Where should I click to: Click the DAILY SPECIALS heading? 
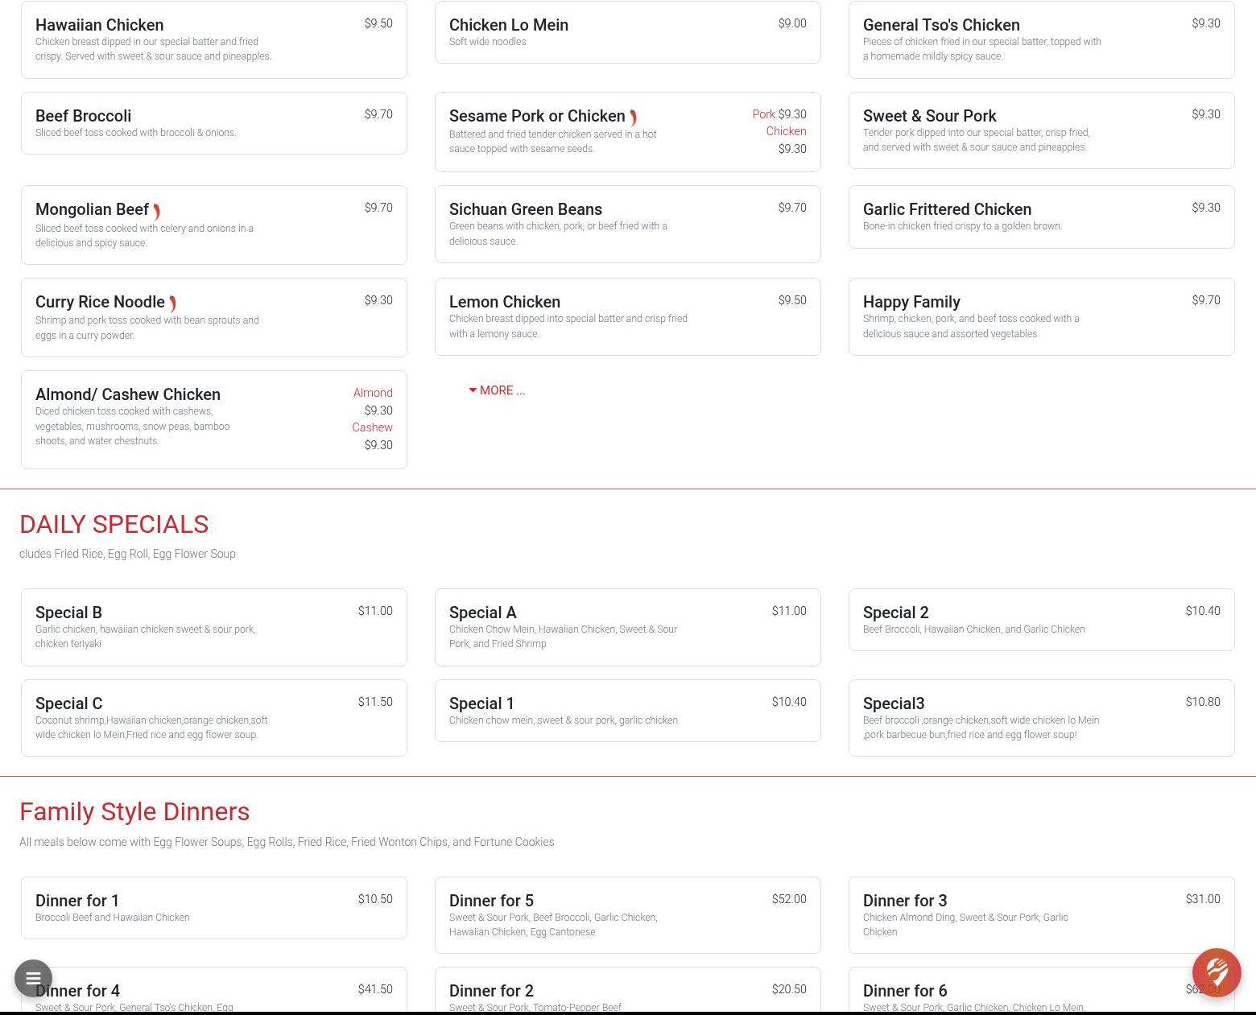(x=114, y=524)
